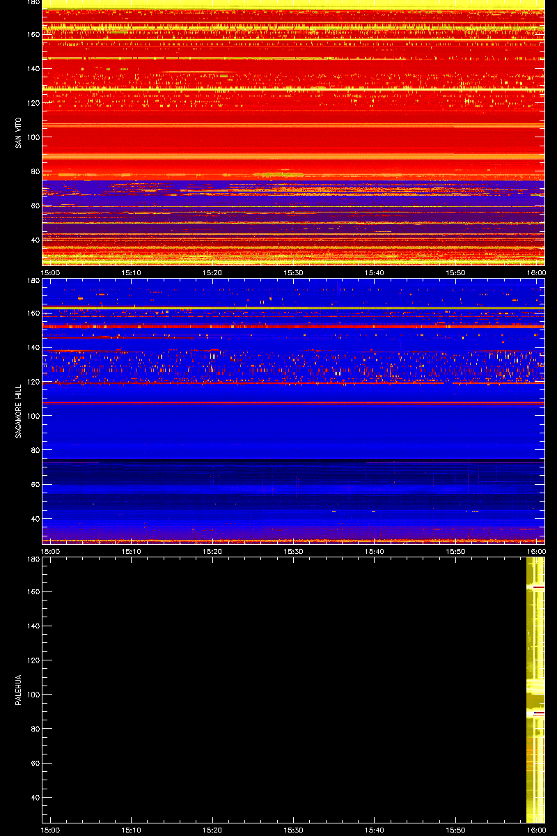
Task: Click 15:40 label below Sagamore Hill spectrogram
Action: click(x=375, y=552)
